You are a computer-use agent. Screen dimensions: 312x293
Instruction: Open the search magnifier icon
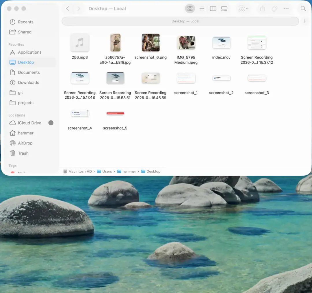303,9
